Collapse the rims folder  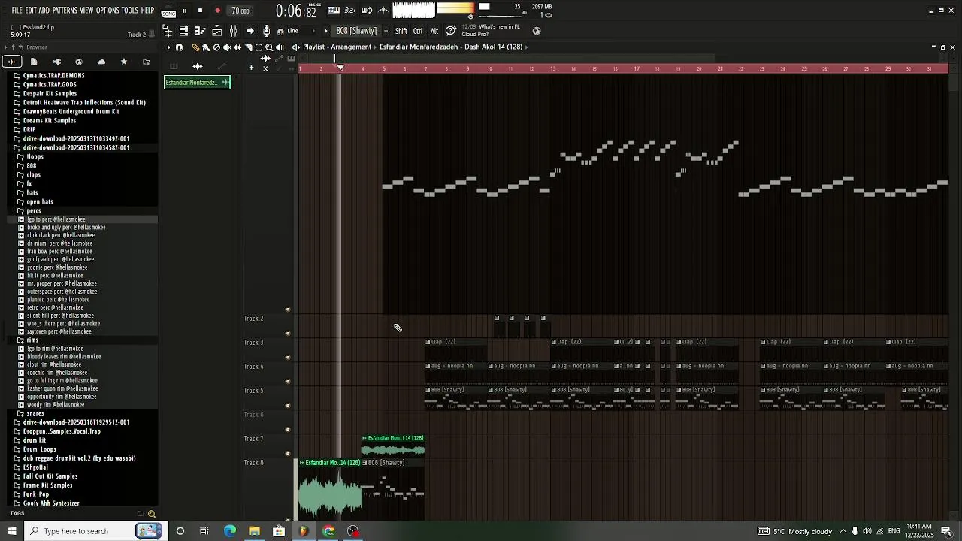point(32,340)
